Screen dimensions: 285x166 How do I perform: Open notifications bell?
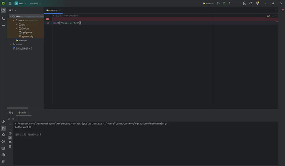pos(282,10)
